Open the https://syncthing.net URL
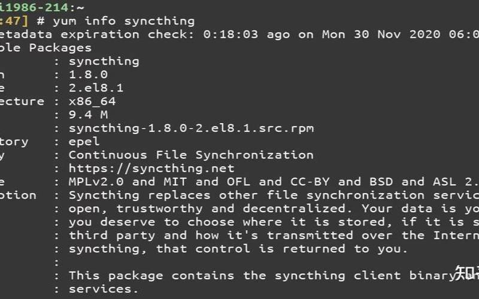This screenshot has width=479, height=299. (x=151, y=169)
